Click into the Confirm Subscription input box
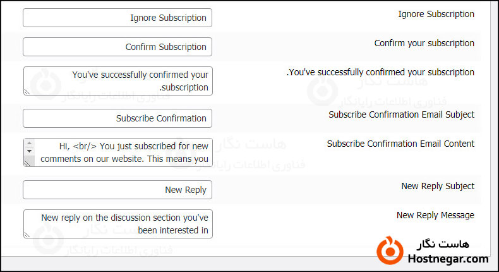The width and height of the screenshot is (499, 272). tap(117, 47)
